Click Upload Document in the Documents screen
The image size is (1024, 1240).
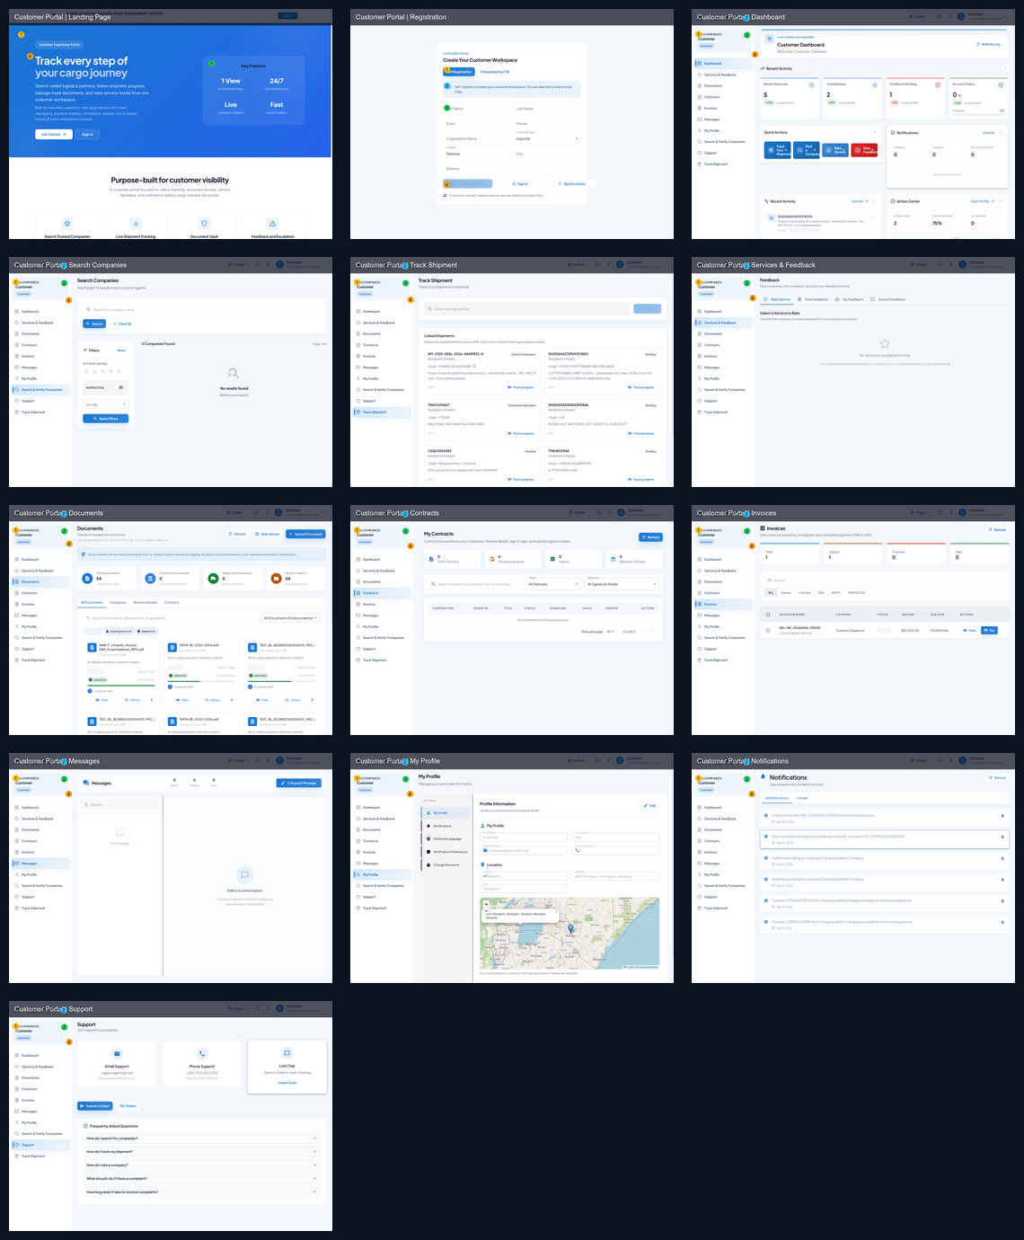(305, 534)
